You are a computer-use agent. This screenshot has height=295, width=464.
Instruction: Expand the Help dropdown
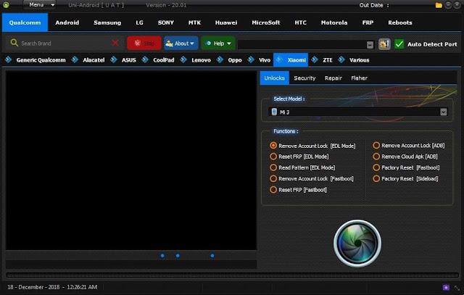pyautogui.click(x=218, y=43)
